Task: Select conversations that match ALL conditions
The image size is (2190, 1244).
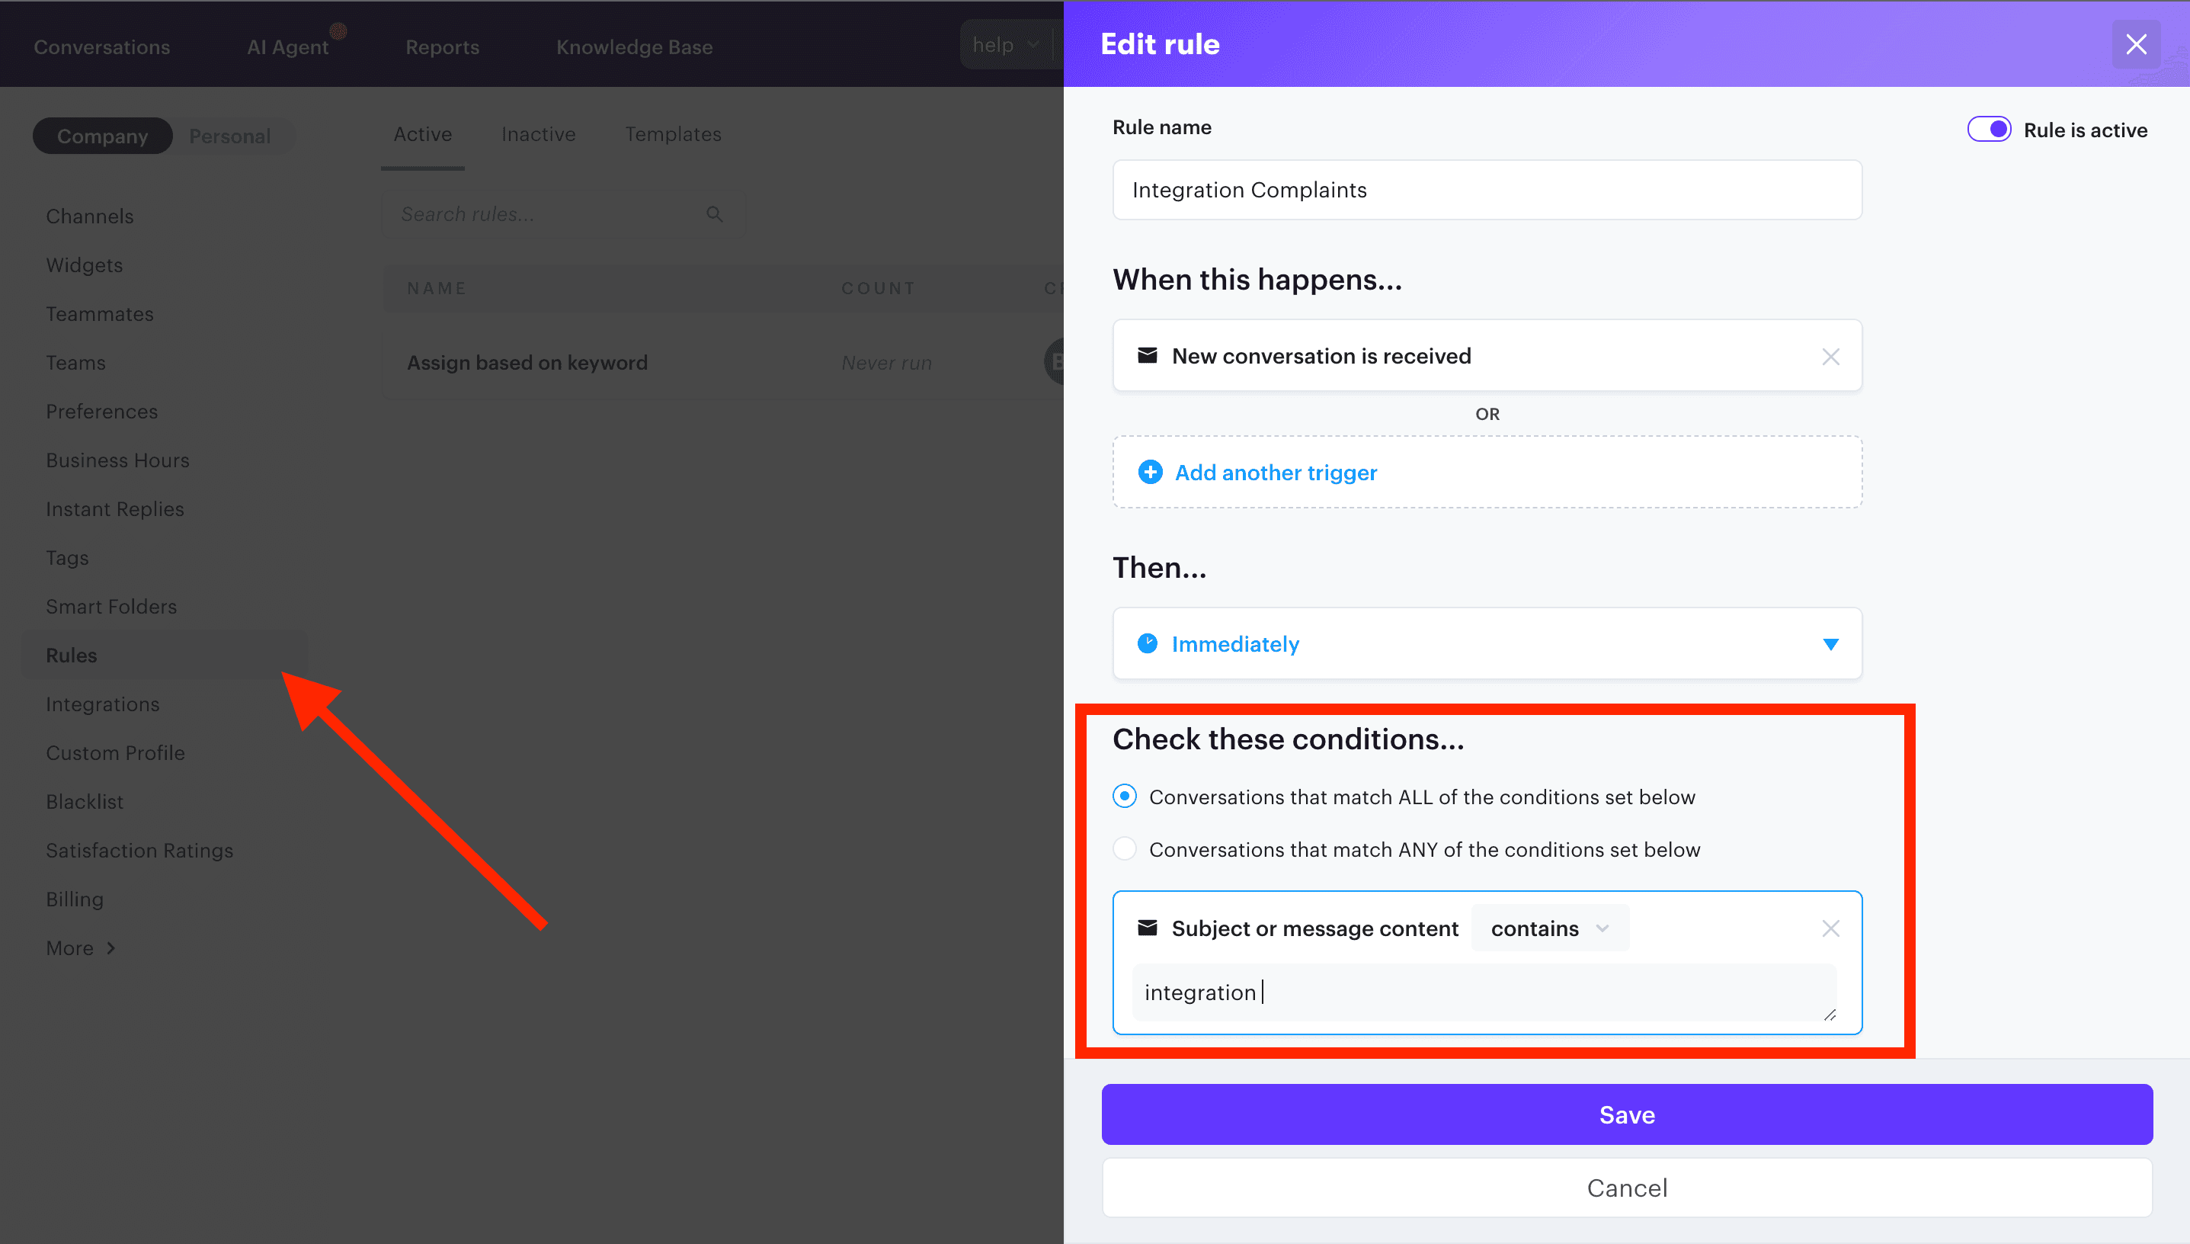Action: pos(1125,797)
